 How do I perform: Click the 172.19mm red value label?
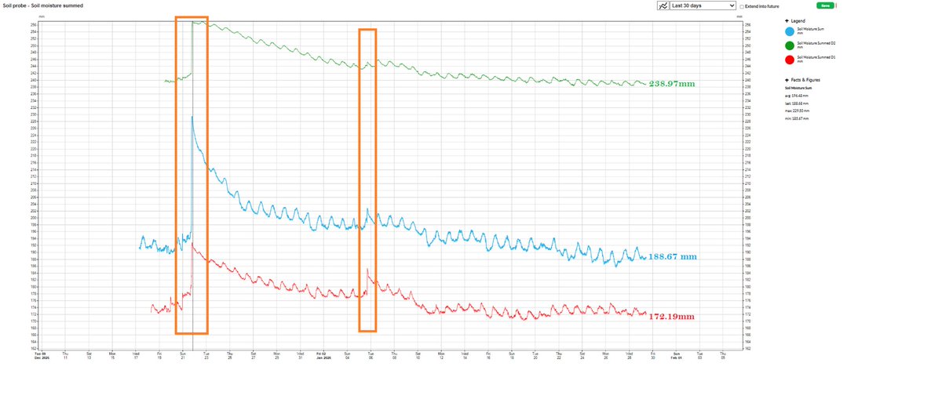(x=672, y=317)
